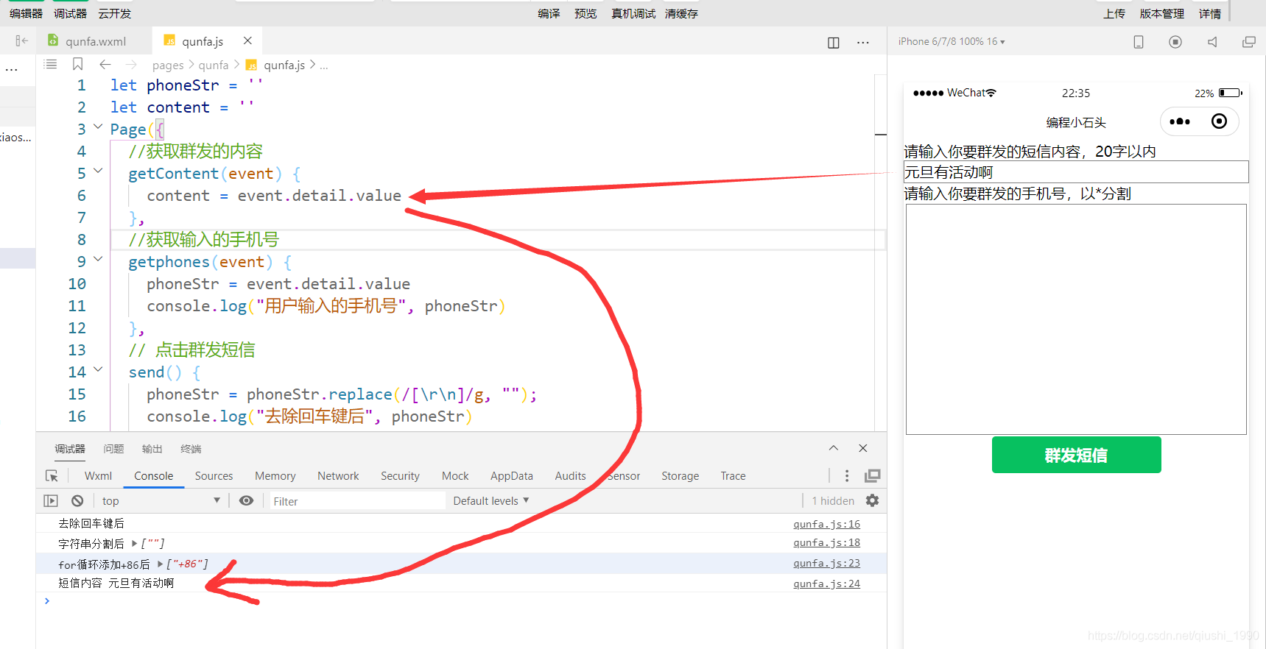Expand the [""] array in console
Screen dimensions: 1266x649
click(x=134, y=544)
